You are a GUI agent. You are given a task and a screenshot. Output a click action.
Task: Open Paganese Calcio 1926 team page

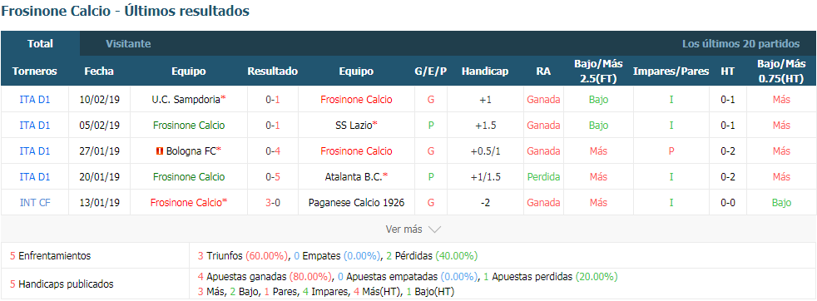(x=356, y=203)
